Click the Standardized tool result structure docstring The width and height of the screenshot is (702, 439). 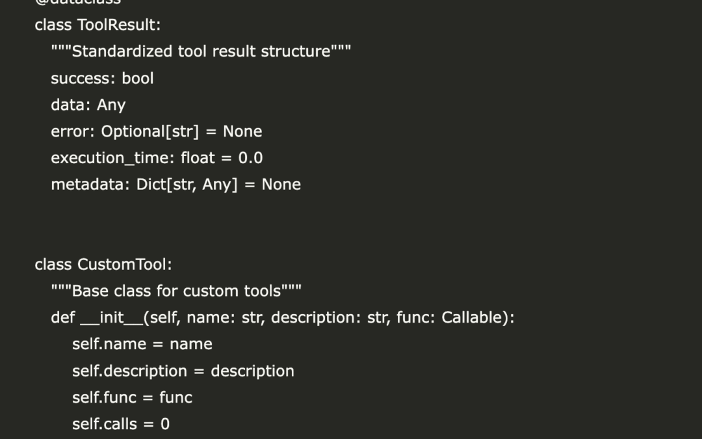[201, 51]
